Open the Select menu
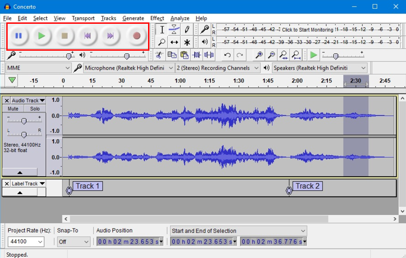 (40, 18)
